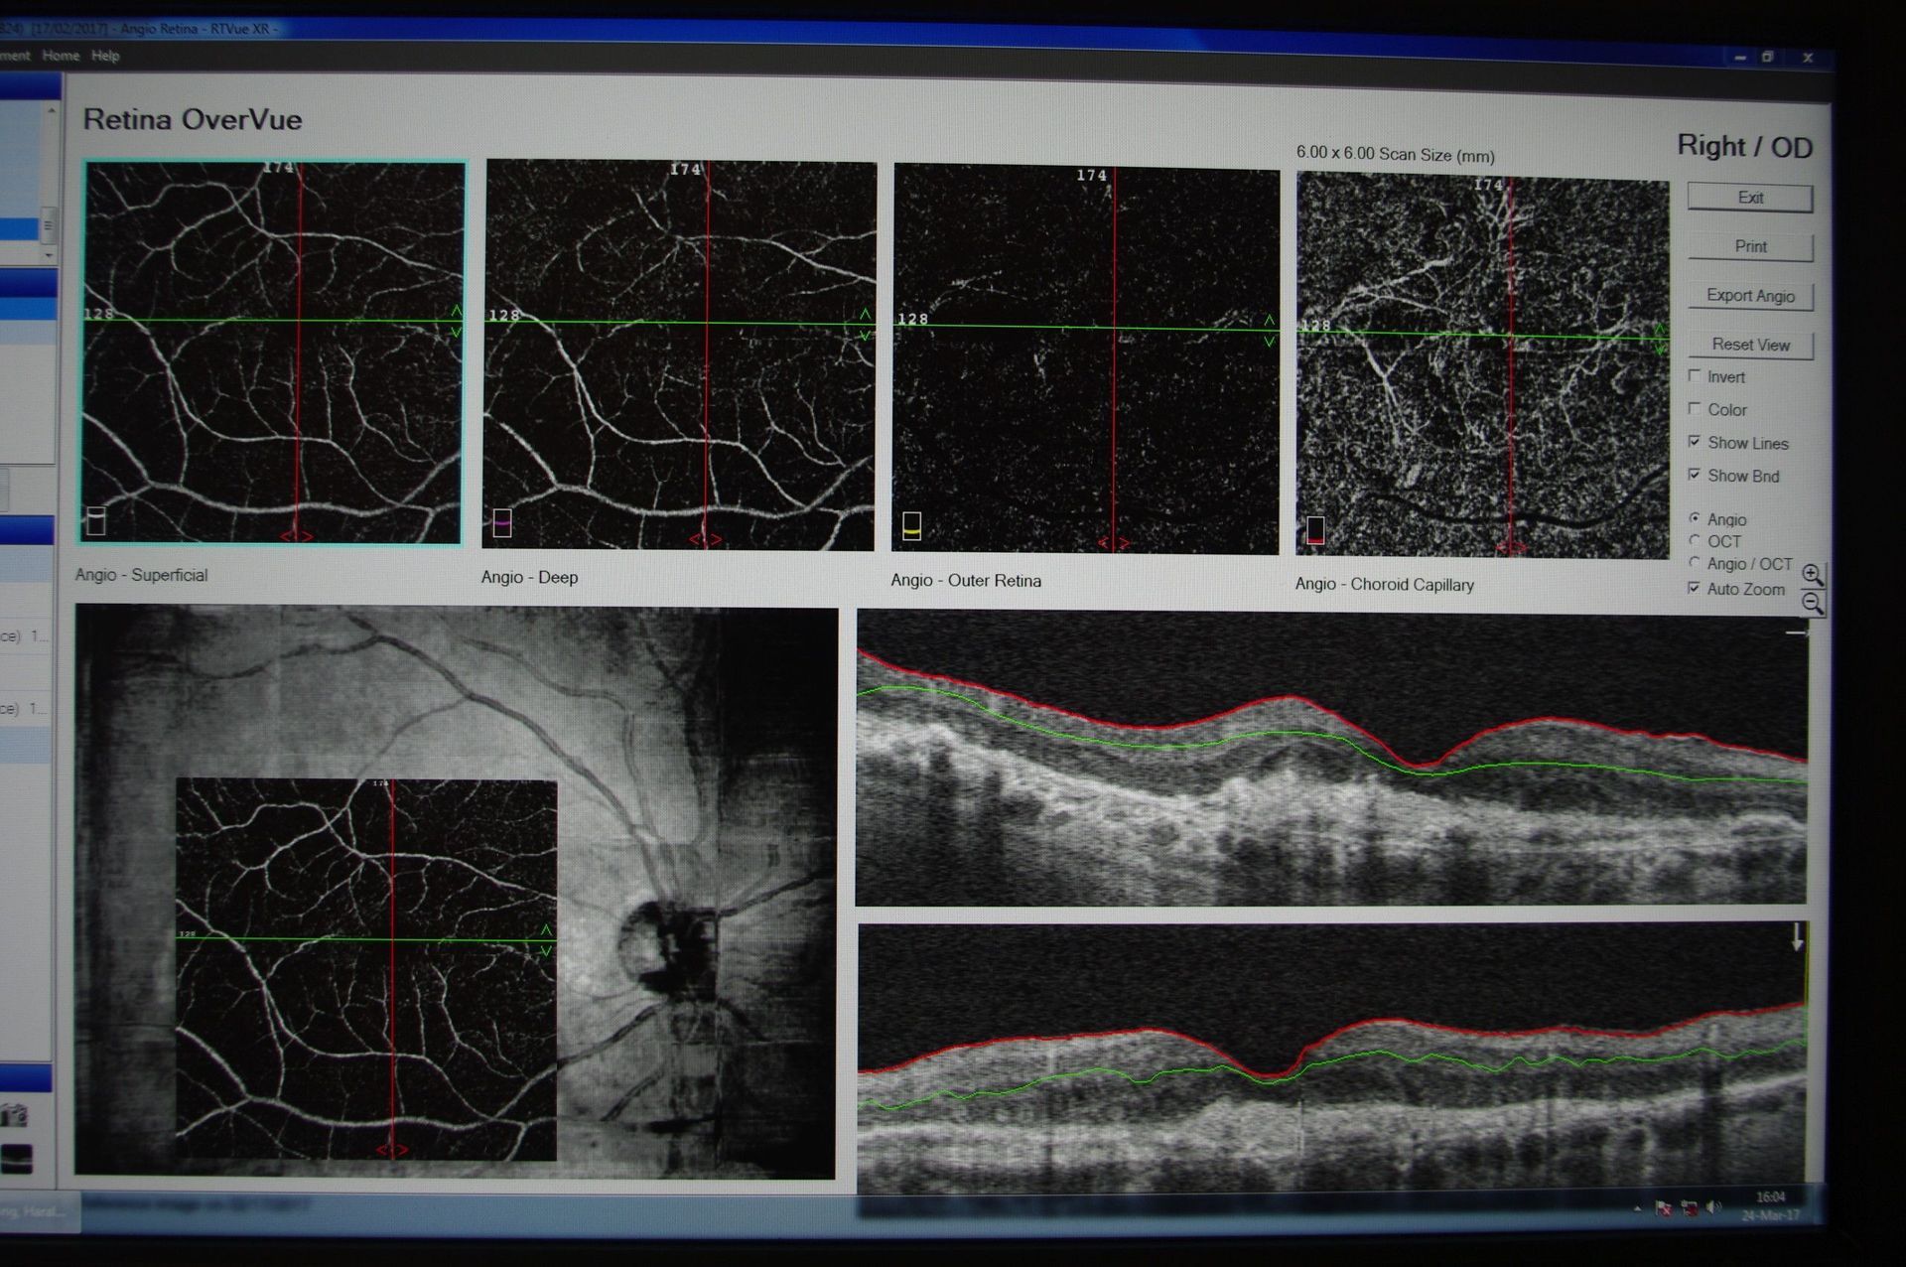Image resolution: width=1906 pixels, height=1267 pixels.
Task: Click the Export Angio button
Action: point(1749,296)
